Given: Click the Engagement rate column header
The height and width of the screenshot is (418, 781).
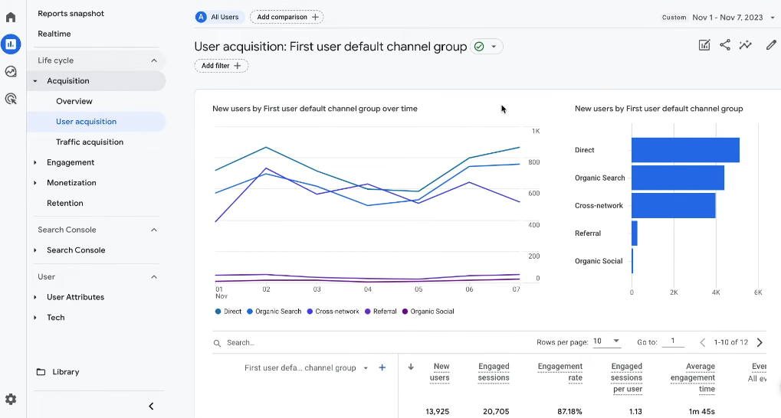Looking at the screenshot, I should (x=559, y=372).
